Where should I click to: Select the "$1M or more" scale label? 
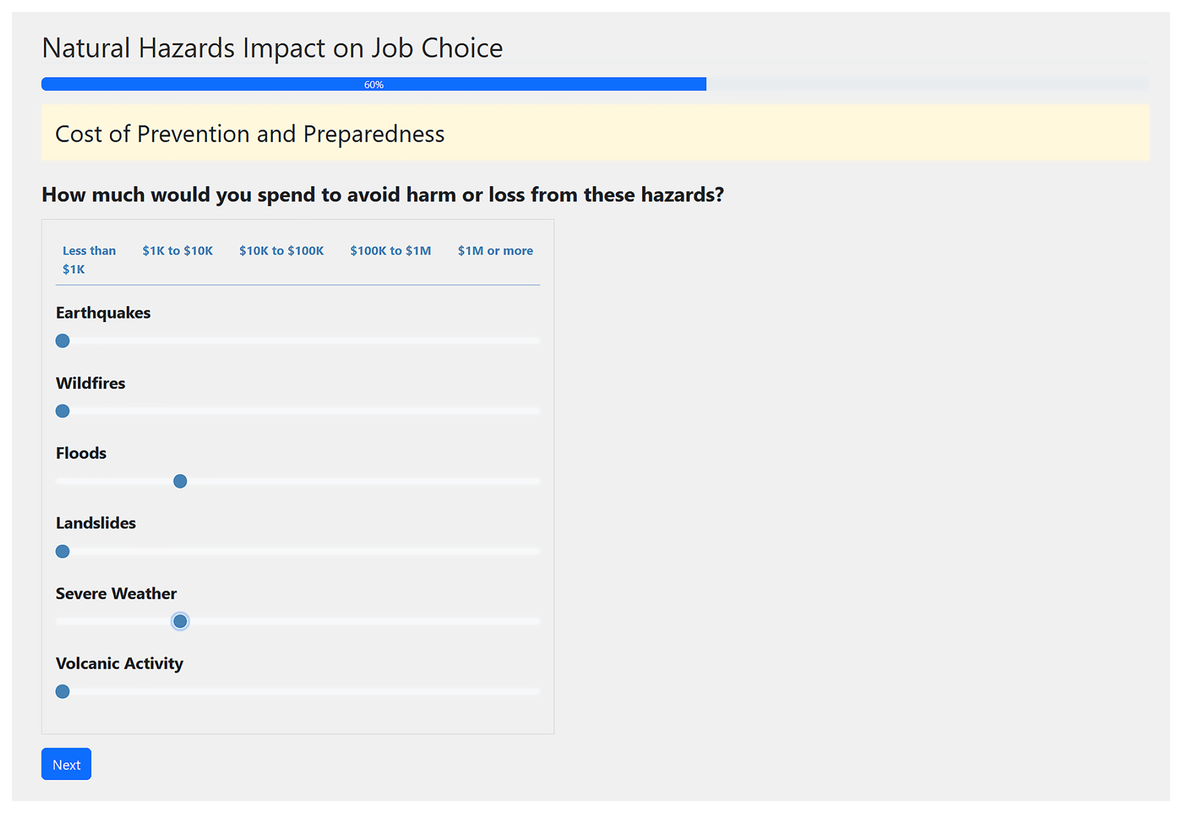495,251
